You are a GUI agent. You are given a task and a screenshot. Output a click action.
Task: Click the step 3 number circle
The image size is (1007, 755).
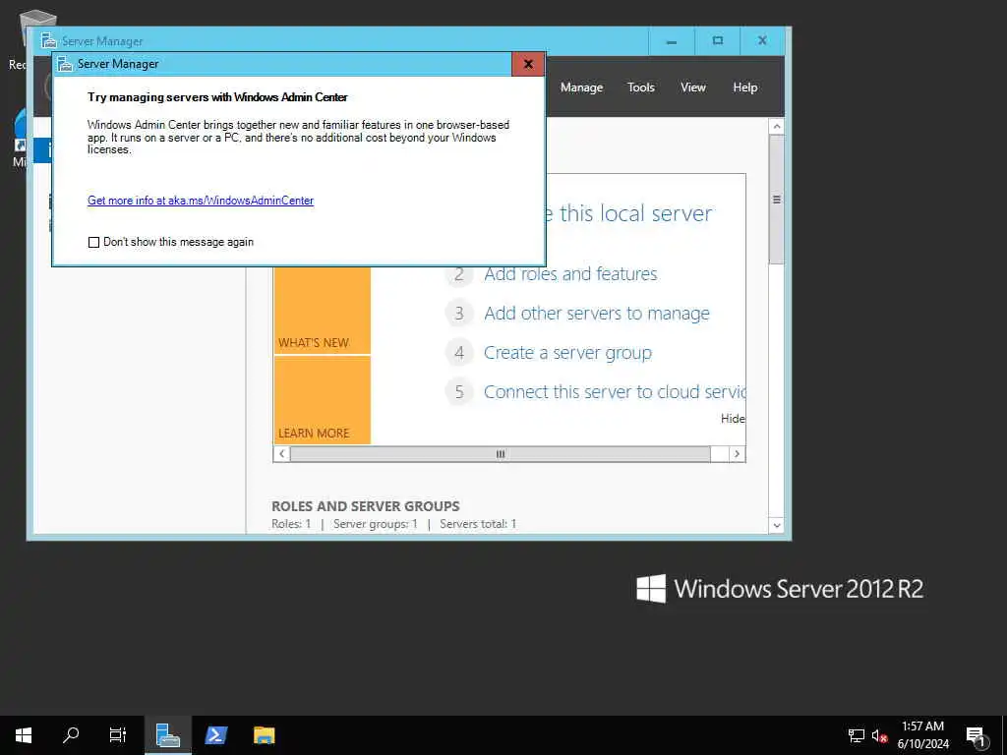click(459, 314)
